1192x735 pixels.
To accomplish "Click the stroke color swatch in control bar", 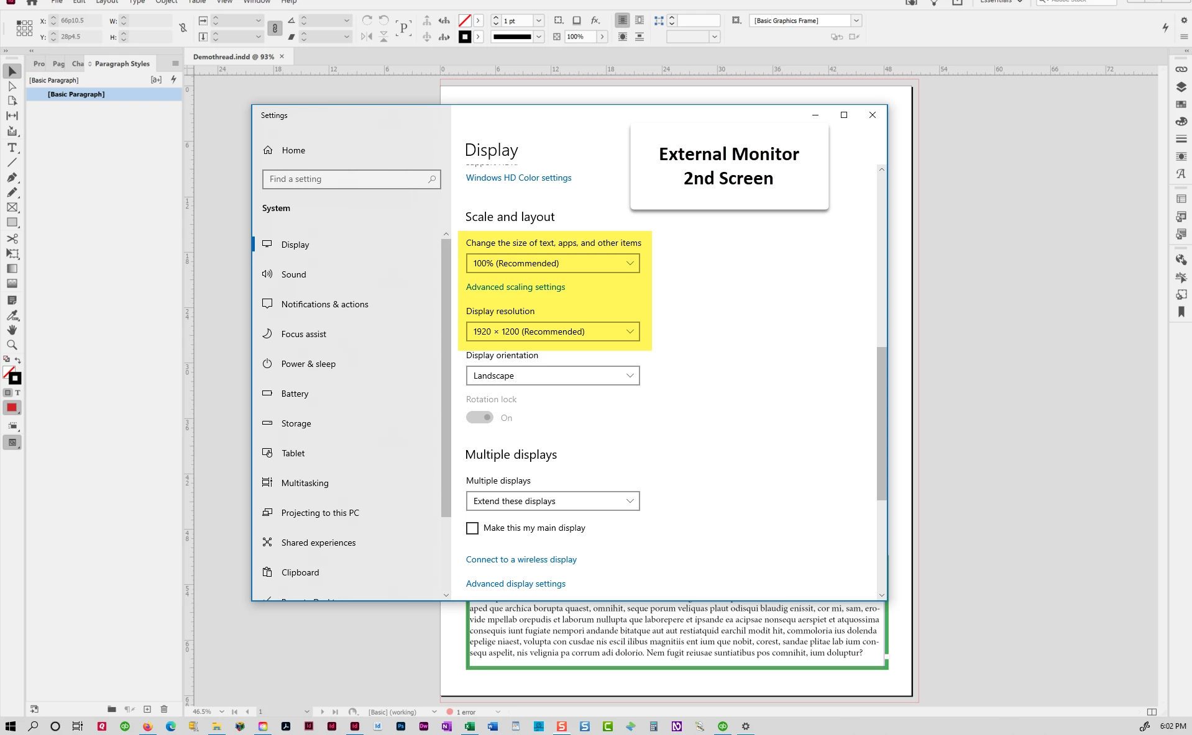I will click(x=465, y=37).
